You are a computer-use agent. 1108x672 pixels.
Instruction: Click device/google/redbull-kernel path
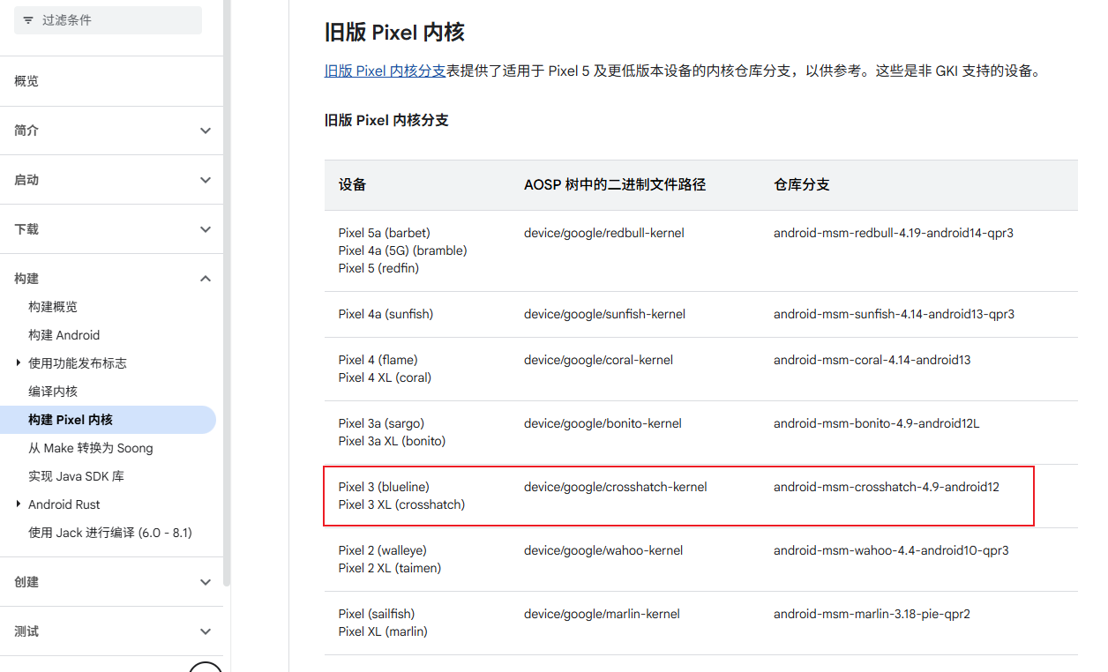(x=604, y=233)
